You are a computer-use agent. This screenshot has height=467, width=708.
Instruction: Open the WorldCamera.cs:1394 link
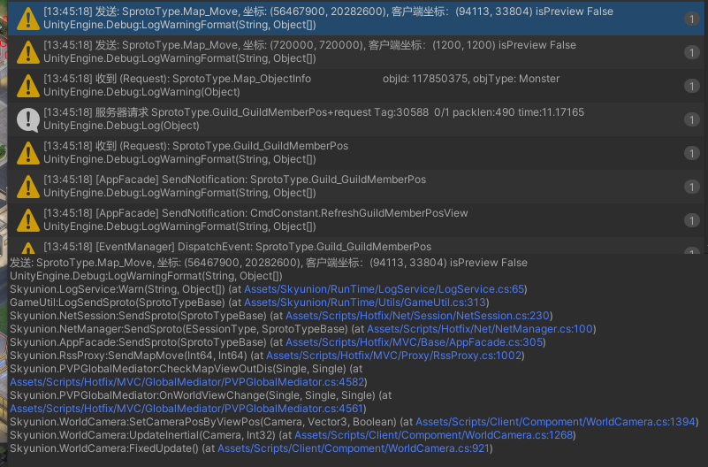[x=556, y=422]
